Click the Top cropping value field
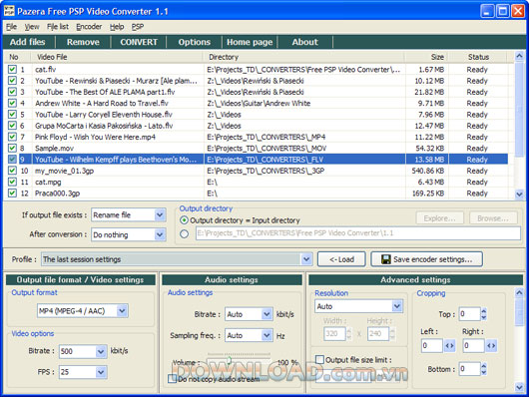This screenshot has width=529, height=397. [469, 314]
